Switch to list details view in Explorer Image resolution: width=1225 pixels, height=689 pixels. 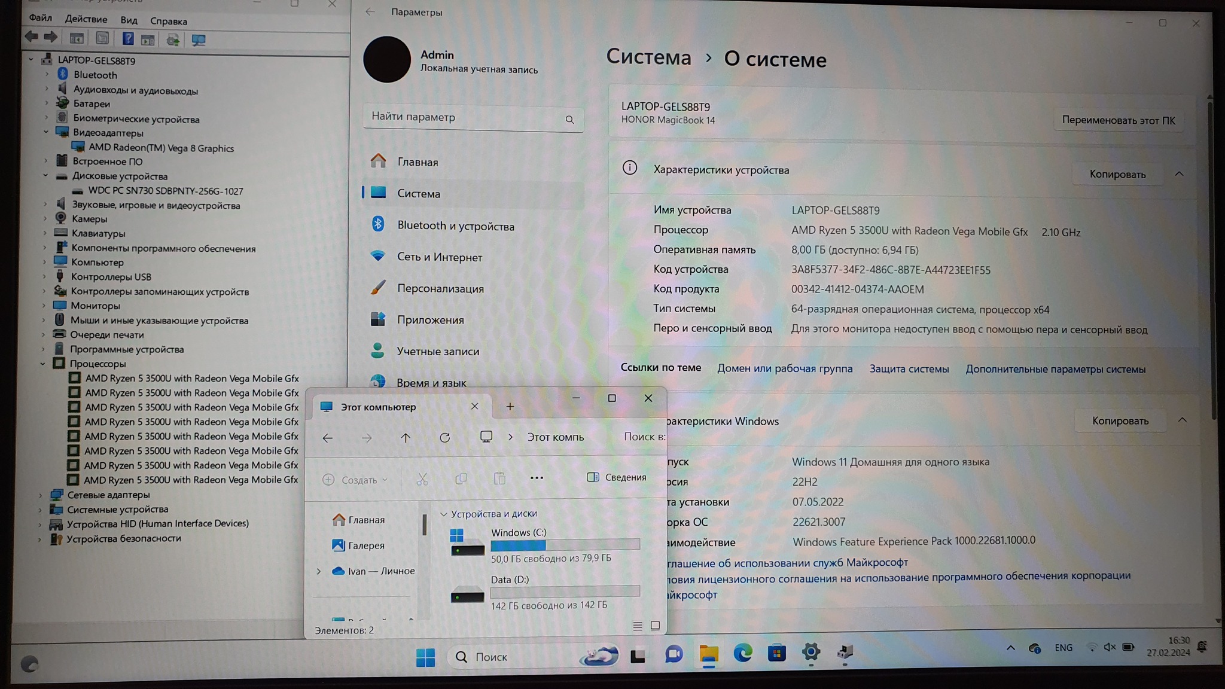coord(638,626)
